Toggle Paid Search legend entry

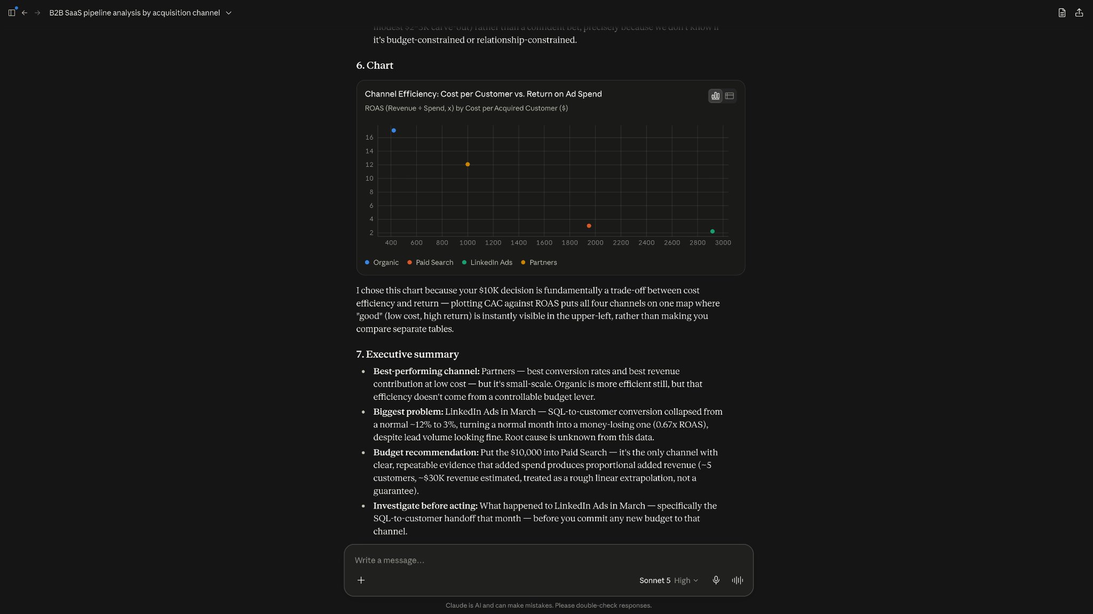point(430,263)
